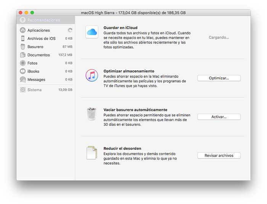Viewport: 267px width, 204px height.
Task: Click the 0 KB value beside Fotos
Action: pyautogui.click(x=69, y=63)
